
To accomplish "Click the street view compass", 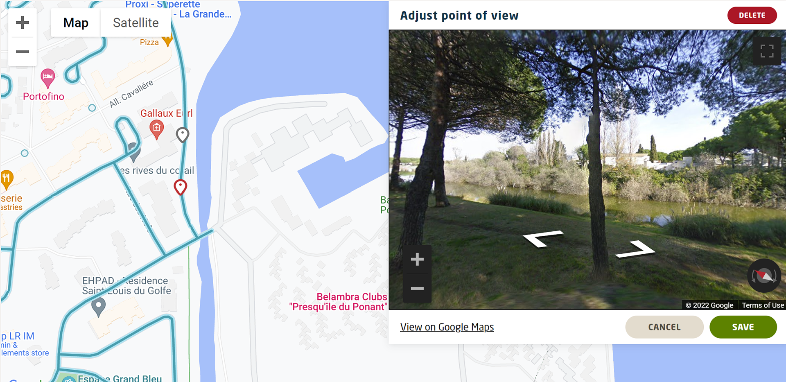I will point(764,276).
